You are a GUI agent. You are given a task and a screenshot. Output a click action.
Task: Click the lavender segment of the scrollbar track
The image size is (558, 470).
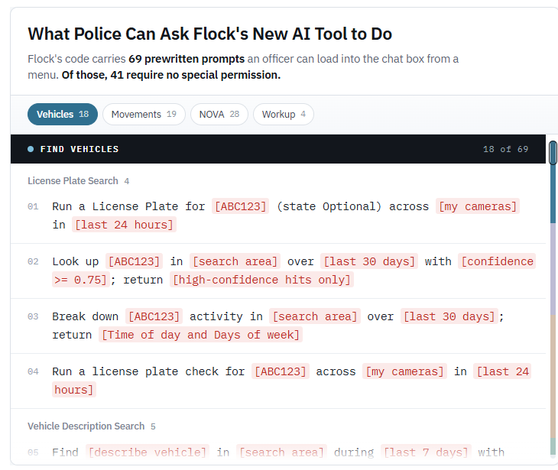pos(553,269)
